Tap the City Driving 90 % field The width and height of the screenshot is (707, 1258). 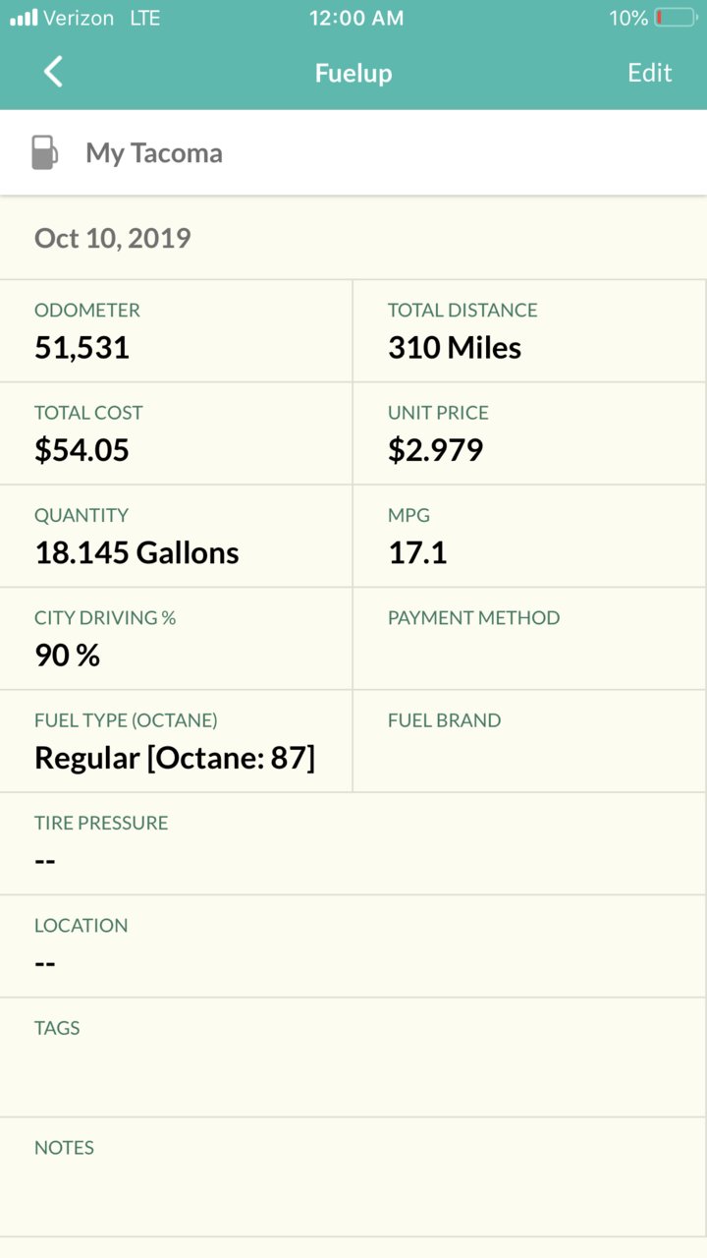pos(177,639)
